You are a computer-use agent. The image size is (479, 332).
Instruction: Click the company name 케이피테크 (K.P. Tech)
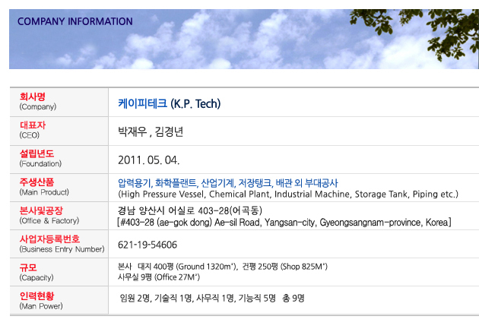(x=170, y=104)
